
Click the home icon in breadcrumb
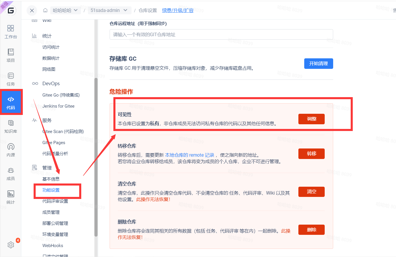tap(45, 11)
